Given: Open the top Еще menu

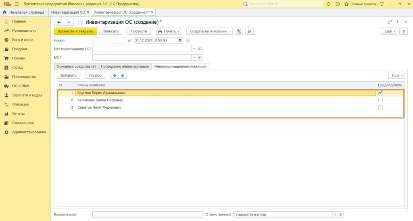Looking at the screenshot, I should click(x=389, y=31).
